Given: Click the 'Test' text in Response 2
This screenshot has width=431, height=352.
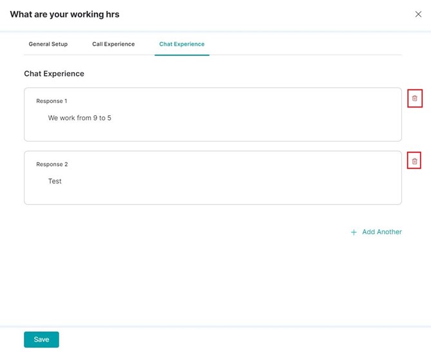Looking at the screenshot, I should tap(55, 181).
